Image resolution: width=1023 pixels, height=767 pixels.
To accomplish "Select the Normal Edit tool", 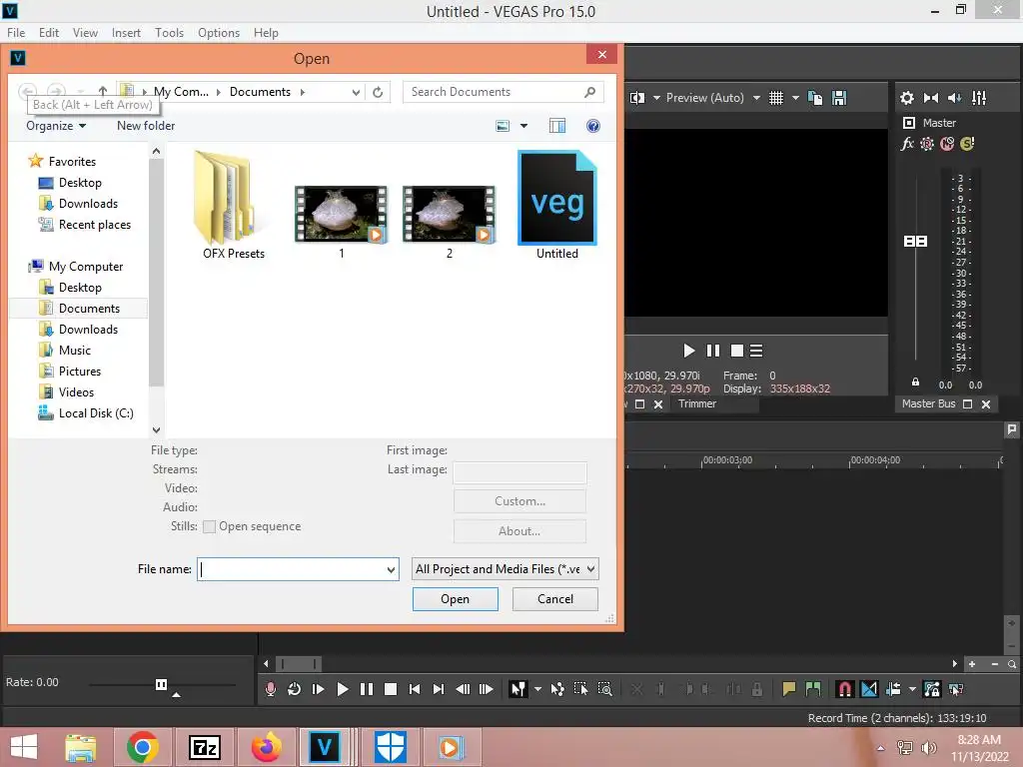I will pos(518,689).
